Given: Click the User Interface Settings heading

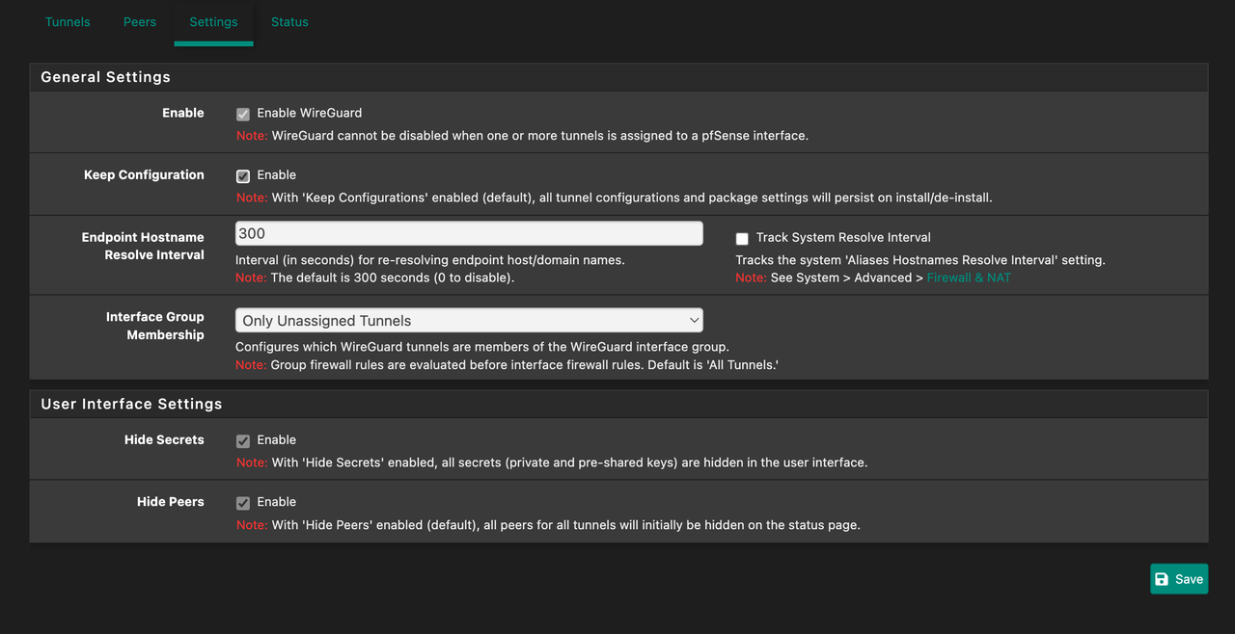Looking at the screenshot, I should pos(131,404).
